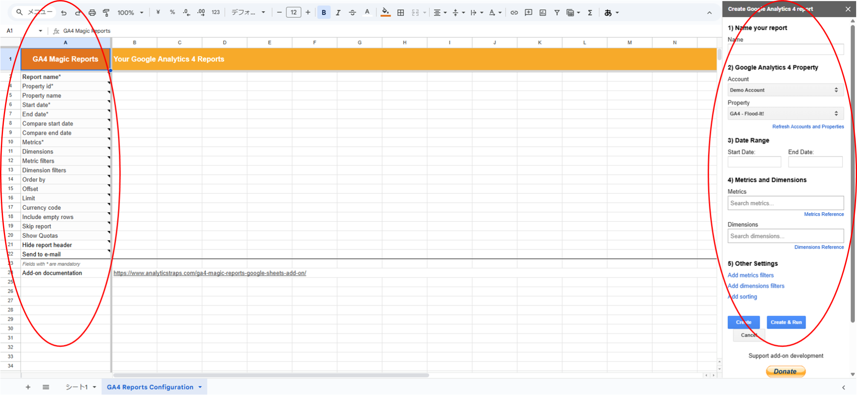Open the fill color picker
Image resolution: width=857 pixels, height=395 pixels.
tap(385, 12)
